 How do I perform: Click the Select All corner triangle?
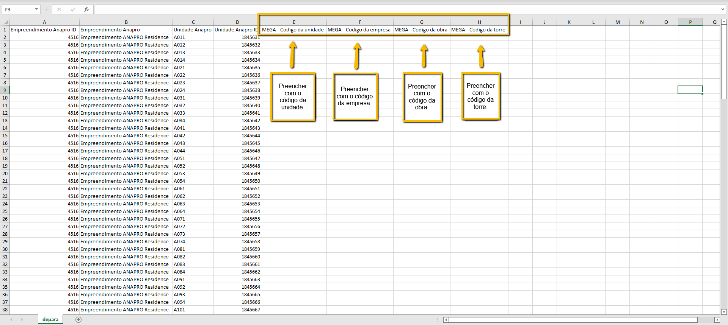(6, 22)
